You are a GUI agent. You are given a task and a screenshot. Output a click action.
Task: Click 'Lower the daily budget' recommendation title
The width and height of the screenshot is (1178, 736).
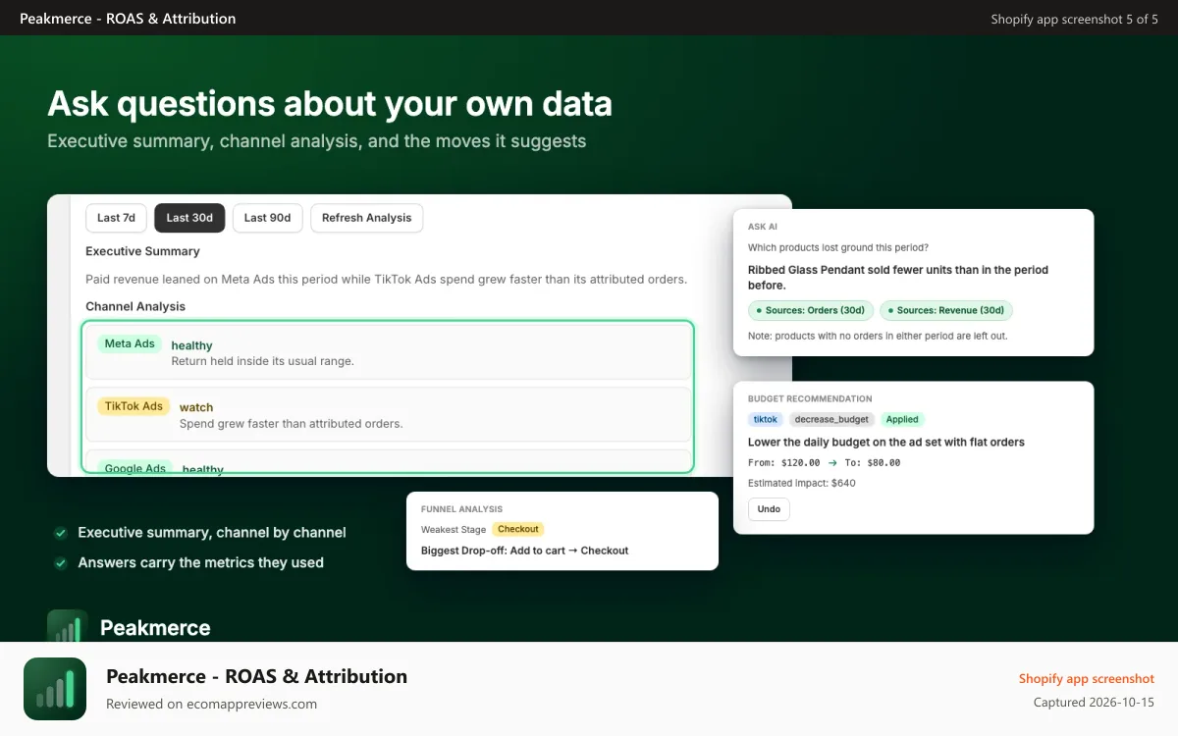[886, 442]
